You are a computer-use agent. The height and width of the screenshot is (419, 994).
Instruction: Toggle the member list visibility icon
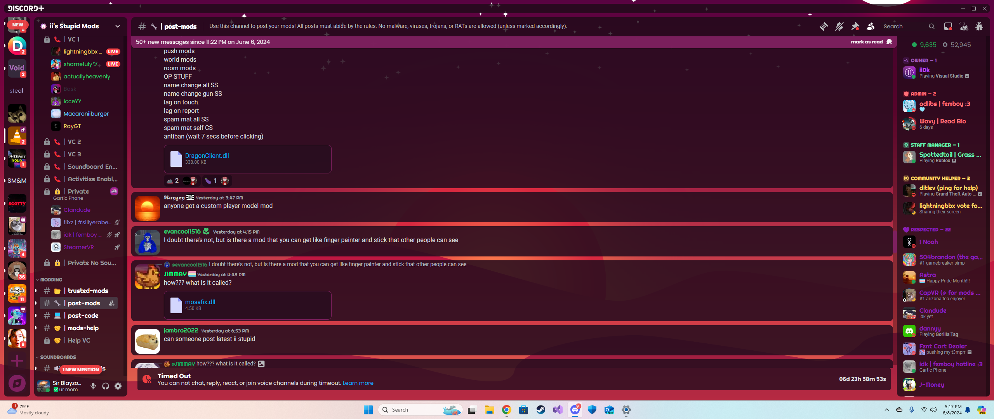coord(871,26)
